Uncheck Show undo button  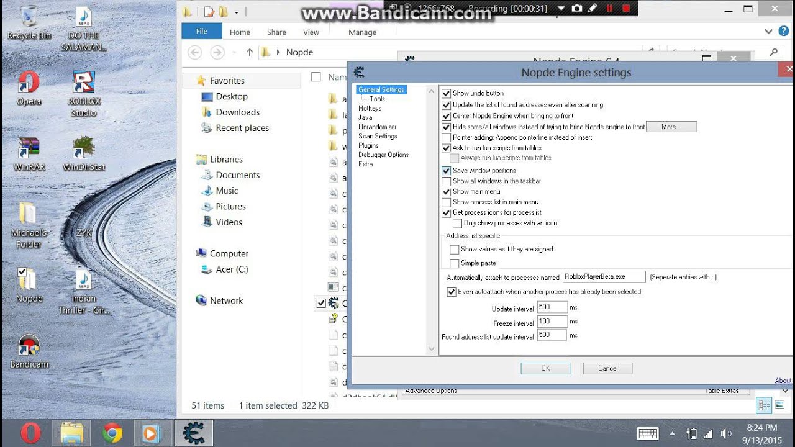click(446, 93)
